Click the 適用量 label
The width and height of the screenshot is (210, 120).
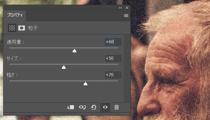15,42
